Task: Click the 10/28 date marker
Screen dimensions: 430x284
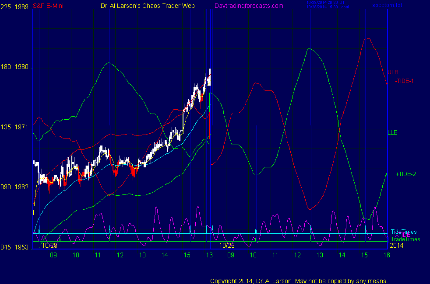Action: pos(49,246)
